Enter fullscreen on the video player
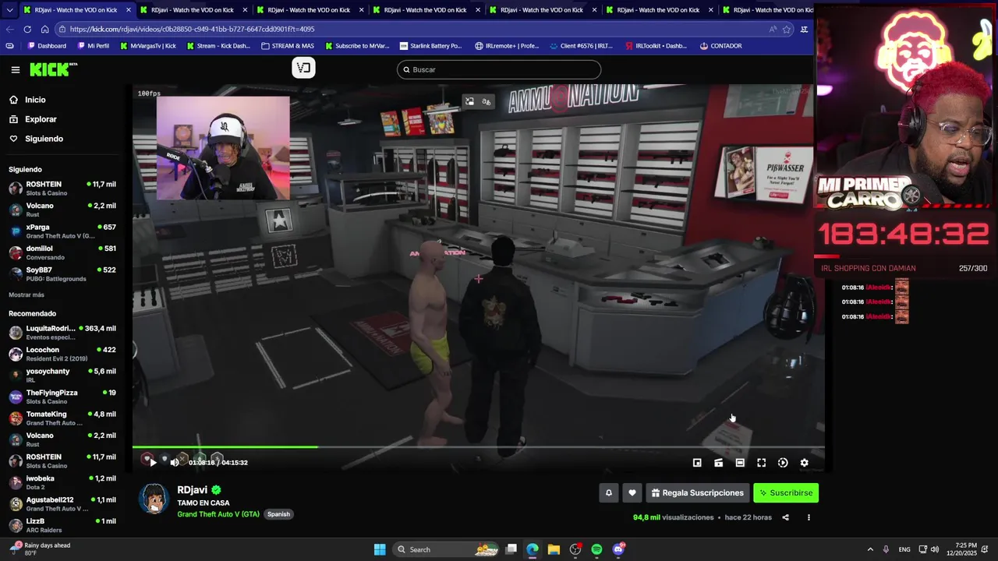The width and height of the screenshot is (998, 561). point(761,462)
